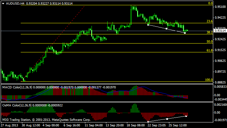Click the OsMA white trendline's right endpoint handle

pos(186,116)
